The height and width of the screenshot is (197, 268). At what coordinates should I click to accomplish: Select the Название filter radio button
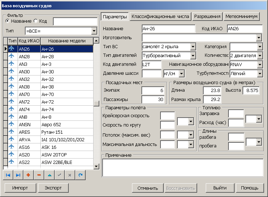(x=8, y=21)
